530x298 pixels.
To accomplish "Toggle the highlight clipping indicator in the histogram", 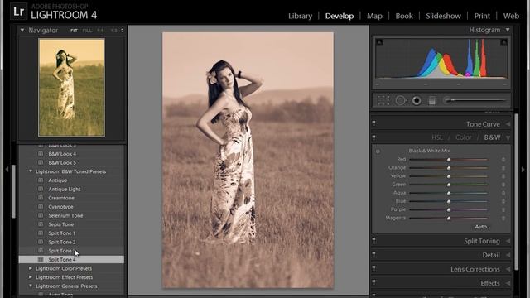I will 504,42.
